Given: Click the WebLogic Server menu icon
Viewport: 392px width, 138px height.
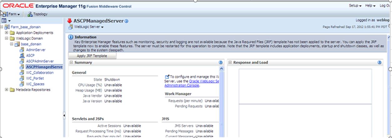Looking at the screenshot, I should pos(71,27).
